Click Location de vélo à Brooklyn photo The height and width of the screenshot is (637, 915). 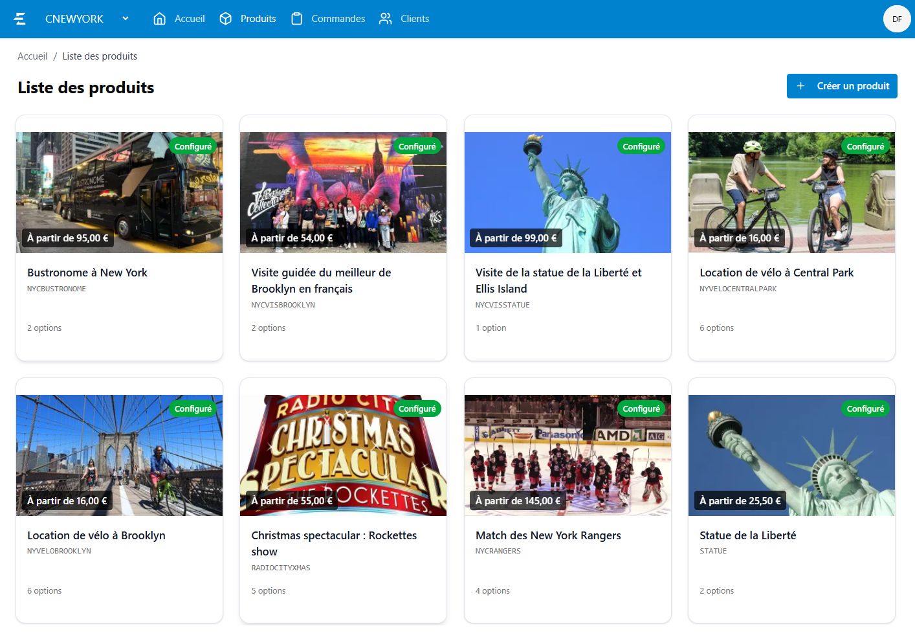coord(119,455)
